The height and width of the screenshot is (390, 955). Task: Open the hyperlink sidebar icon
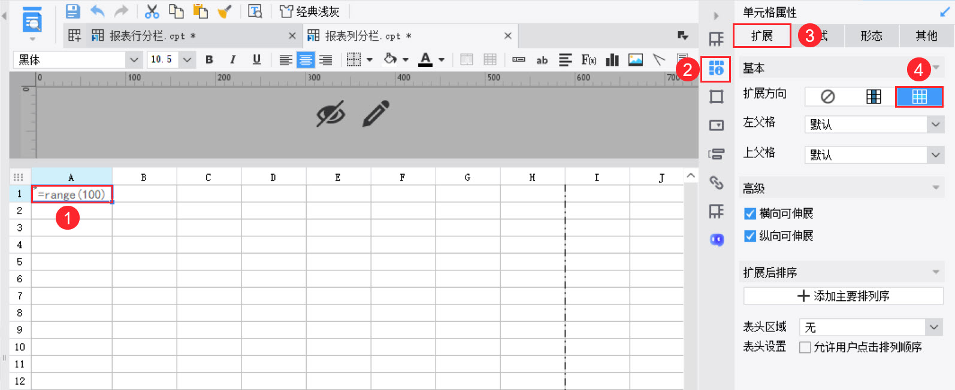pos(716,182)
